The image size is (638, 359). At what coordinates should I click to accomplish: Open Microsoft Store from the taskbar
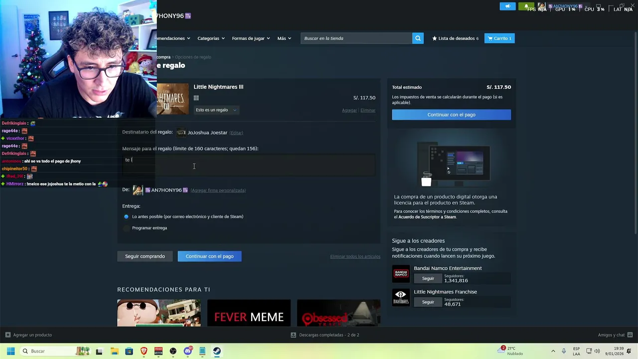tap(129, 351)
